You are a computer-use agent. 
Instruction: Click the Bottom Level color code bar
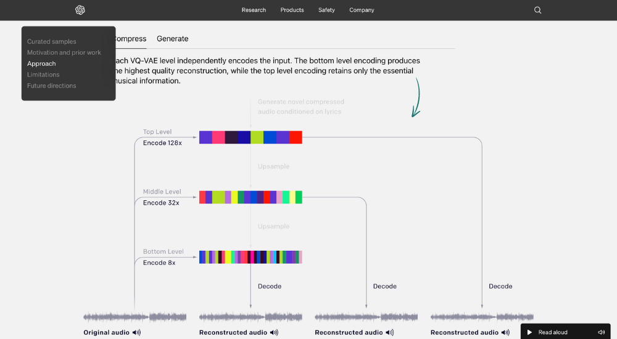click(x=251, y=257)
